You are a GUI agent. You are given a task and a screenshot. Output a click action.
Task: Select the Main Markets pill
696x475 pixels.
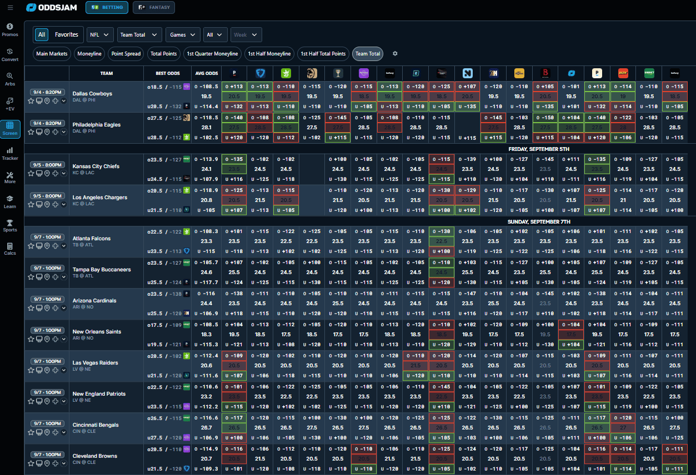(x=52, y=54)
